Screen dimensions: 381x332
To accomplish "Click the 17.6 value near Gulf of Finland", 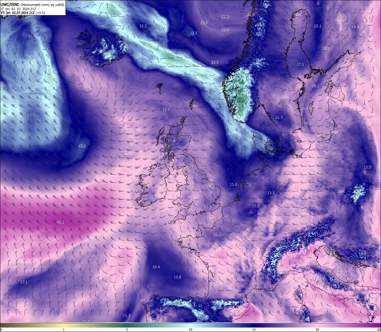I will point(325,73).
